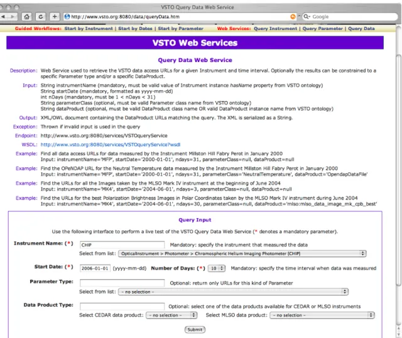The height and width of the screenshot is (338, 402).
Task: Click the Description label
Action: (x=24, y=71)
